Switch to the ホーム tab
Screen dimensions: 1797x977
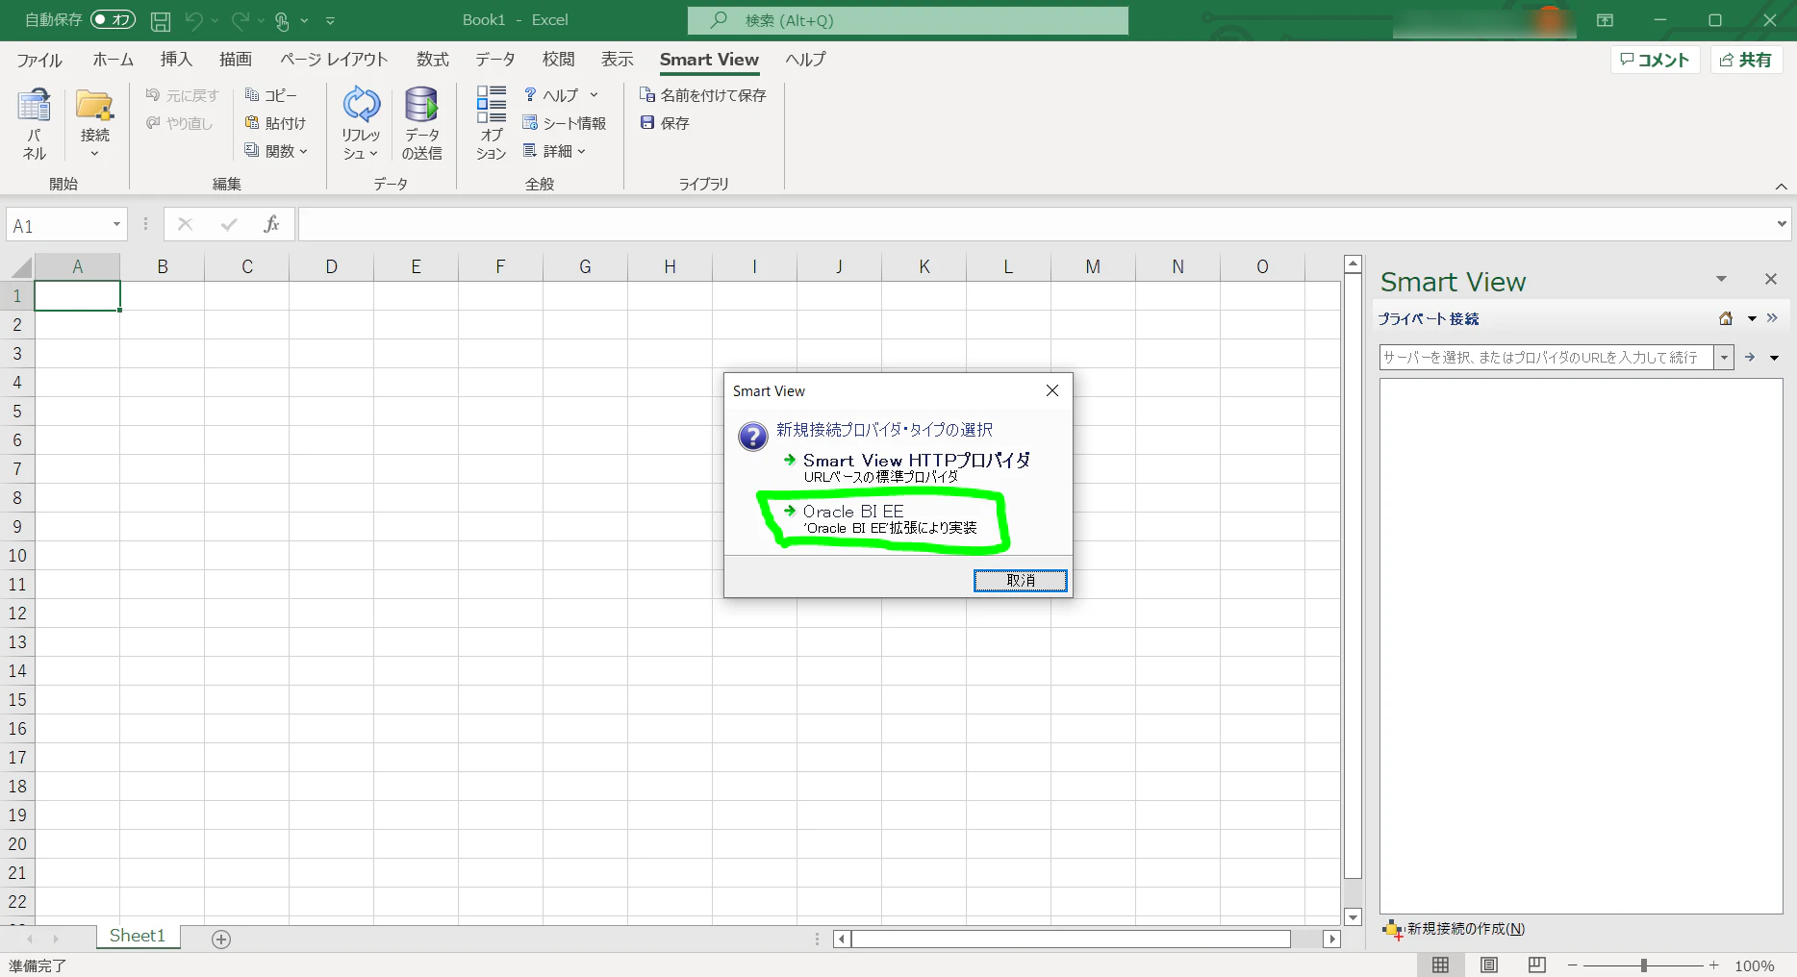tap(114, 60)
